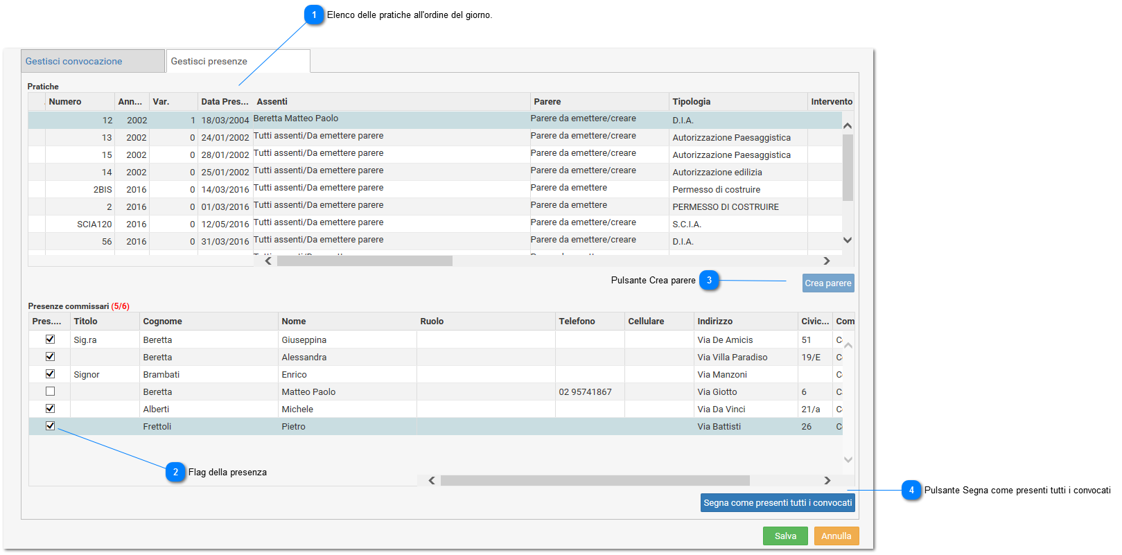Sort by the Tipologia column header
The width and height of the screenshot is (1122, 555).
click(738, 101)
